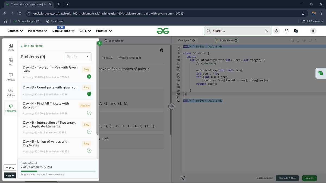Click the panel splitter handle icon
Image resolution: width=326 pixels, height=183 pixels.
(x=171, y=106)
